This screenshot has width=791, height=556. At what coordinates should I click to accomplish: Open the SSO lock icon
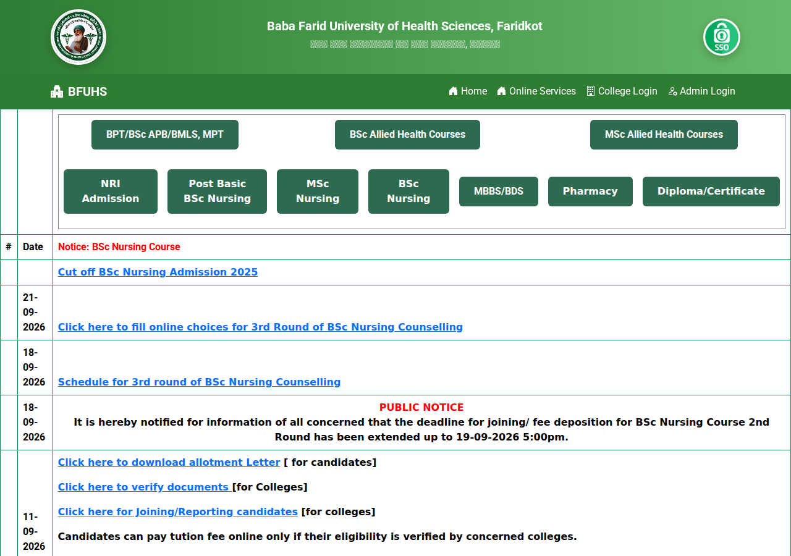tap(722, 37)
